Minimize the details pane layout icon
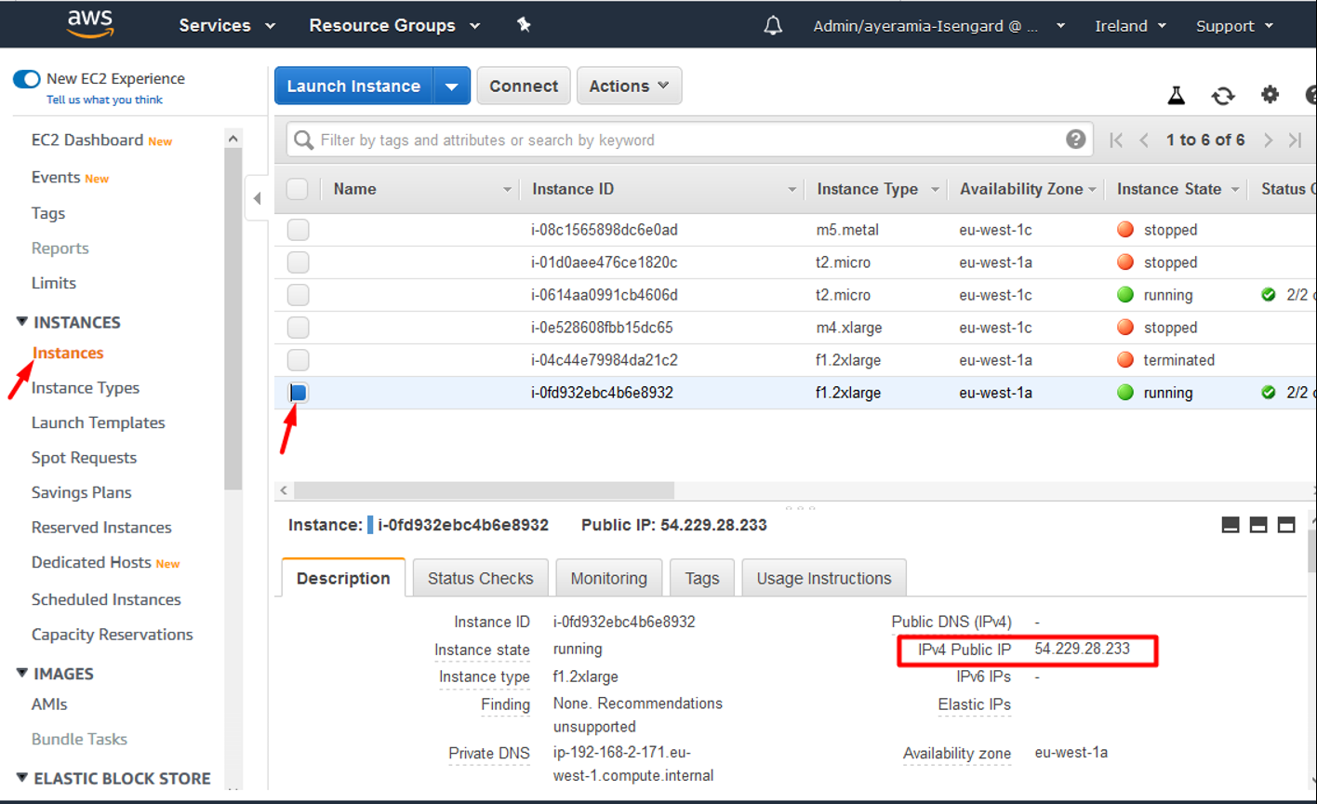Screen dimensions: 1317x804 [x=1231, y=525]
